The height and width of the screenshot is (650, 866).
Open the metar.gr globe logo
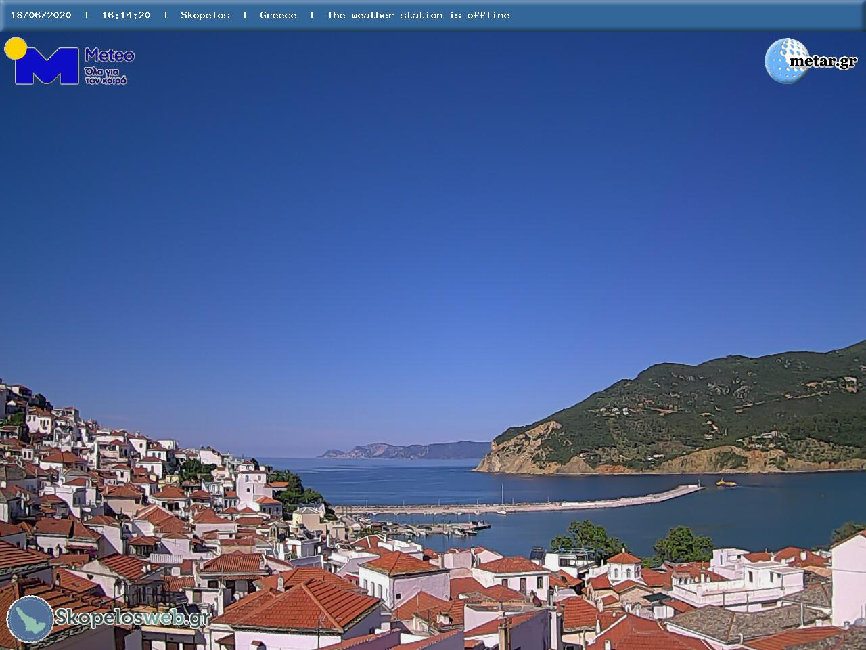(787, 61)
